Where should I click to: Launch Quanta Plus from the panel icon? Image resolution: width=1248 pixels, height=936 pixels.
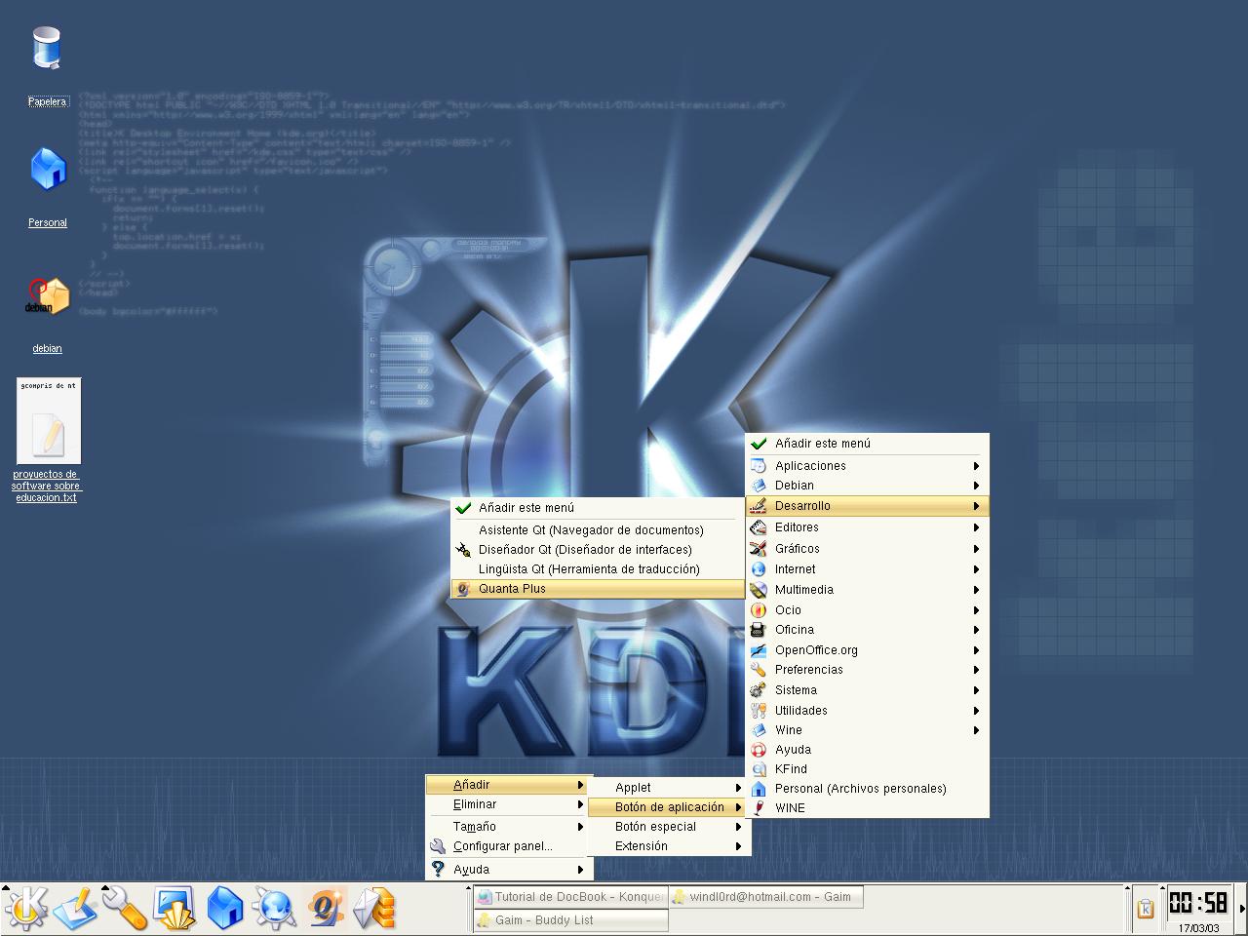(x=325, y=908)
